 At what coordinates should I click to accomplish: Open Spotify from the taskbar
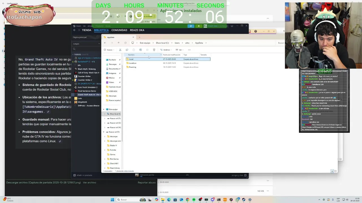[x=194, y=200]
